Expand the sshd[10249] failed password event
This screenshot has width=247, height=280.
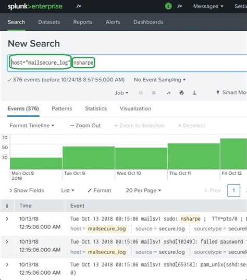pos(7,241)
